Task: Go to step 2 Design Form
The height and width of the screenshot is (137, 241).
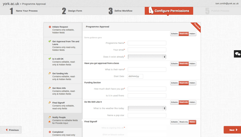Action: pos(72,11)
